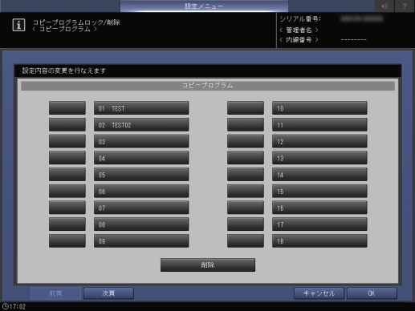Select copy program slot 17

(319, 224)
